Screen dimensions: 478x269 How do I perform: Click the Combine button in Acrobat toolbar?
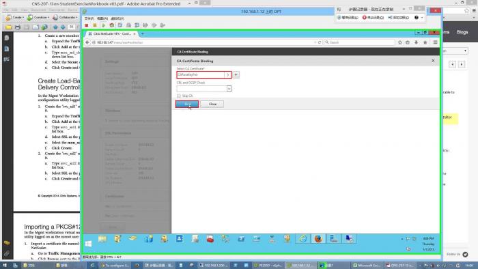coord(38,18)
